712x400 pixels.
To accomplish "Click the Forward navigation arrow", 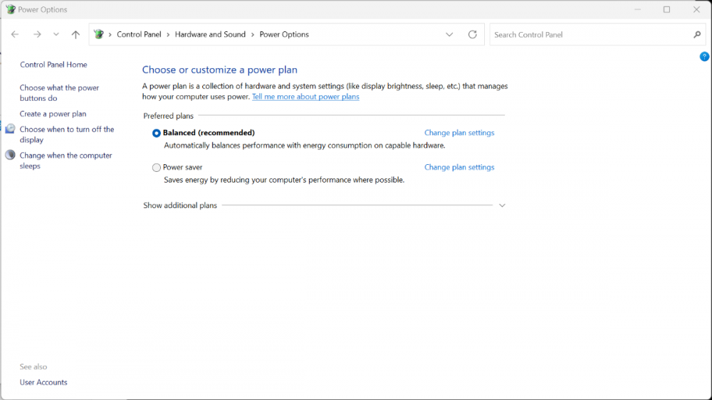I will pyautogui.click(x=37, y=35).
